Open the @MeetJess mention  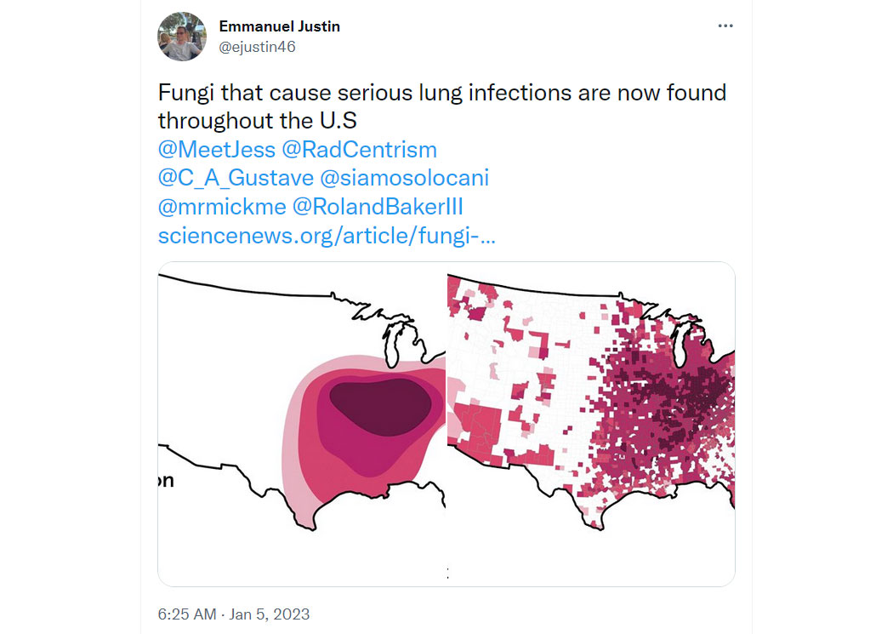point(217,150)
